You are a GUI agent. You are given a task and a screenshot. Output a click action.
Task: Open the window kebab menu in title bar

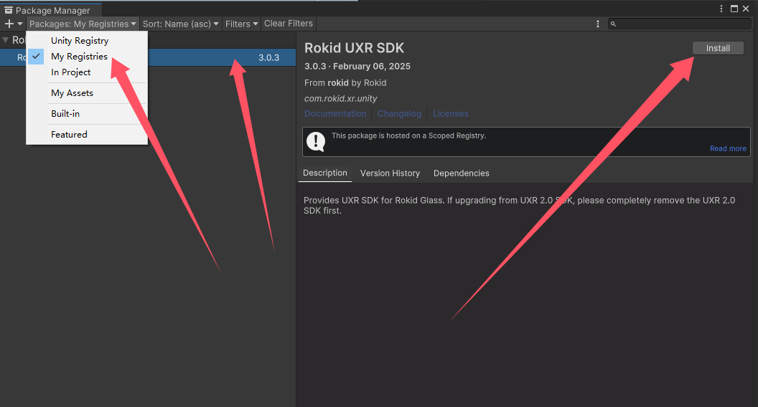721,9
